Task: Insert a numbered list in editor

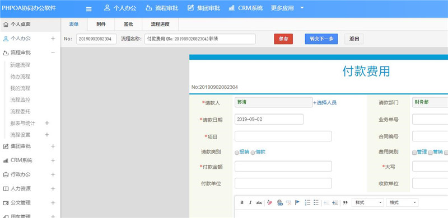Action: pos(307,202)
